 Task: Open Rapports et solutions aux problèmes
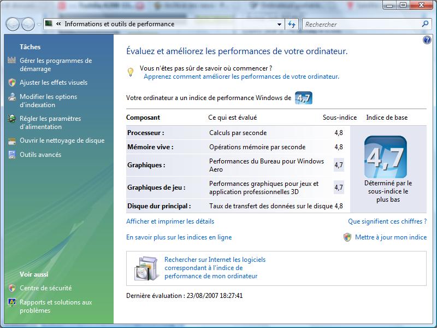(55, 306)
